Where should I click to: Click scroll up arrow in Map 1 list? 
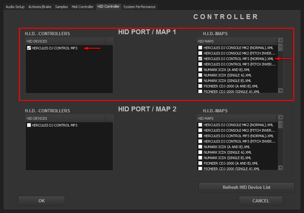tap(280, 40)
